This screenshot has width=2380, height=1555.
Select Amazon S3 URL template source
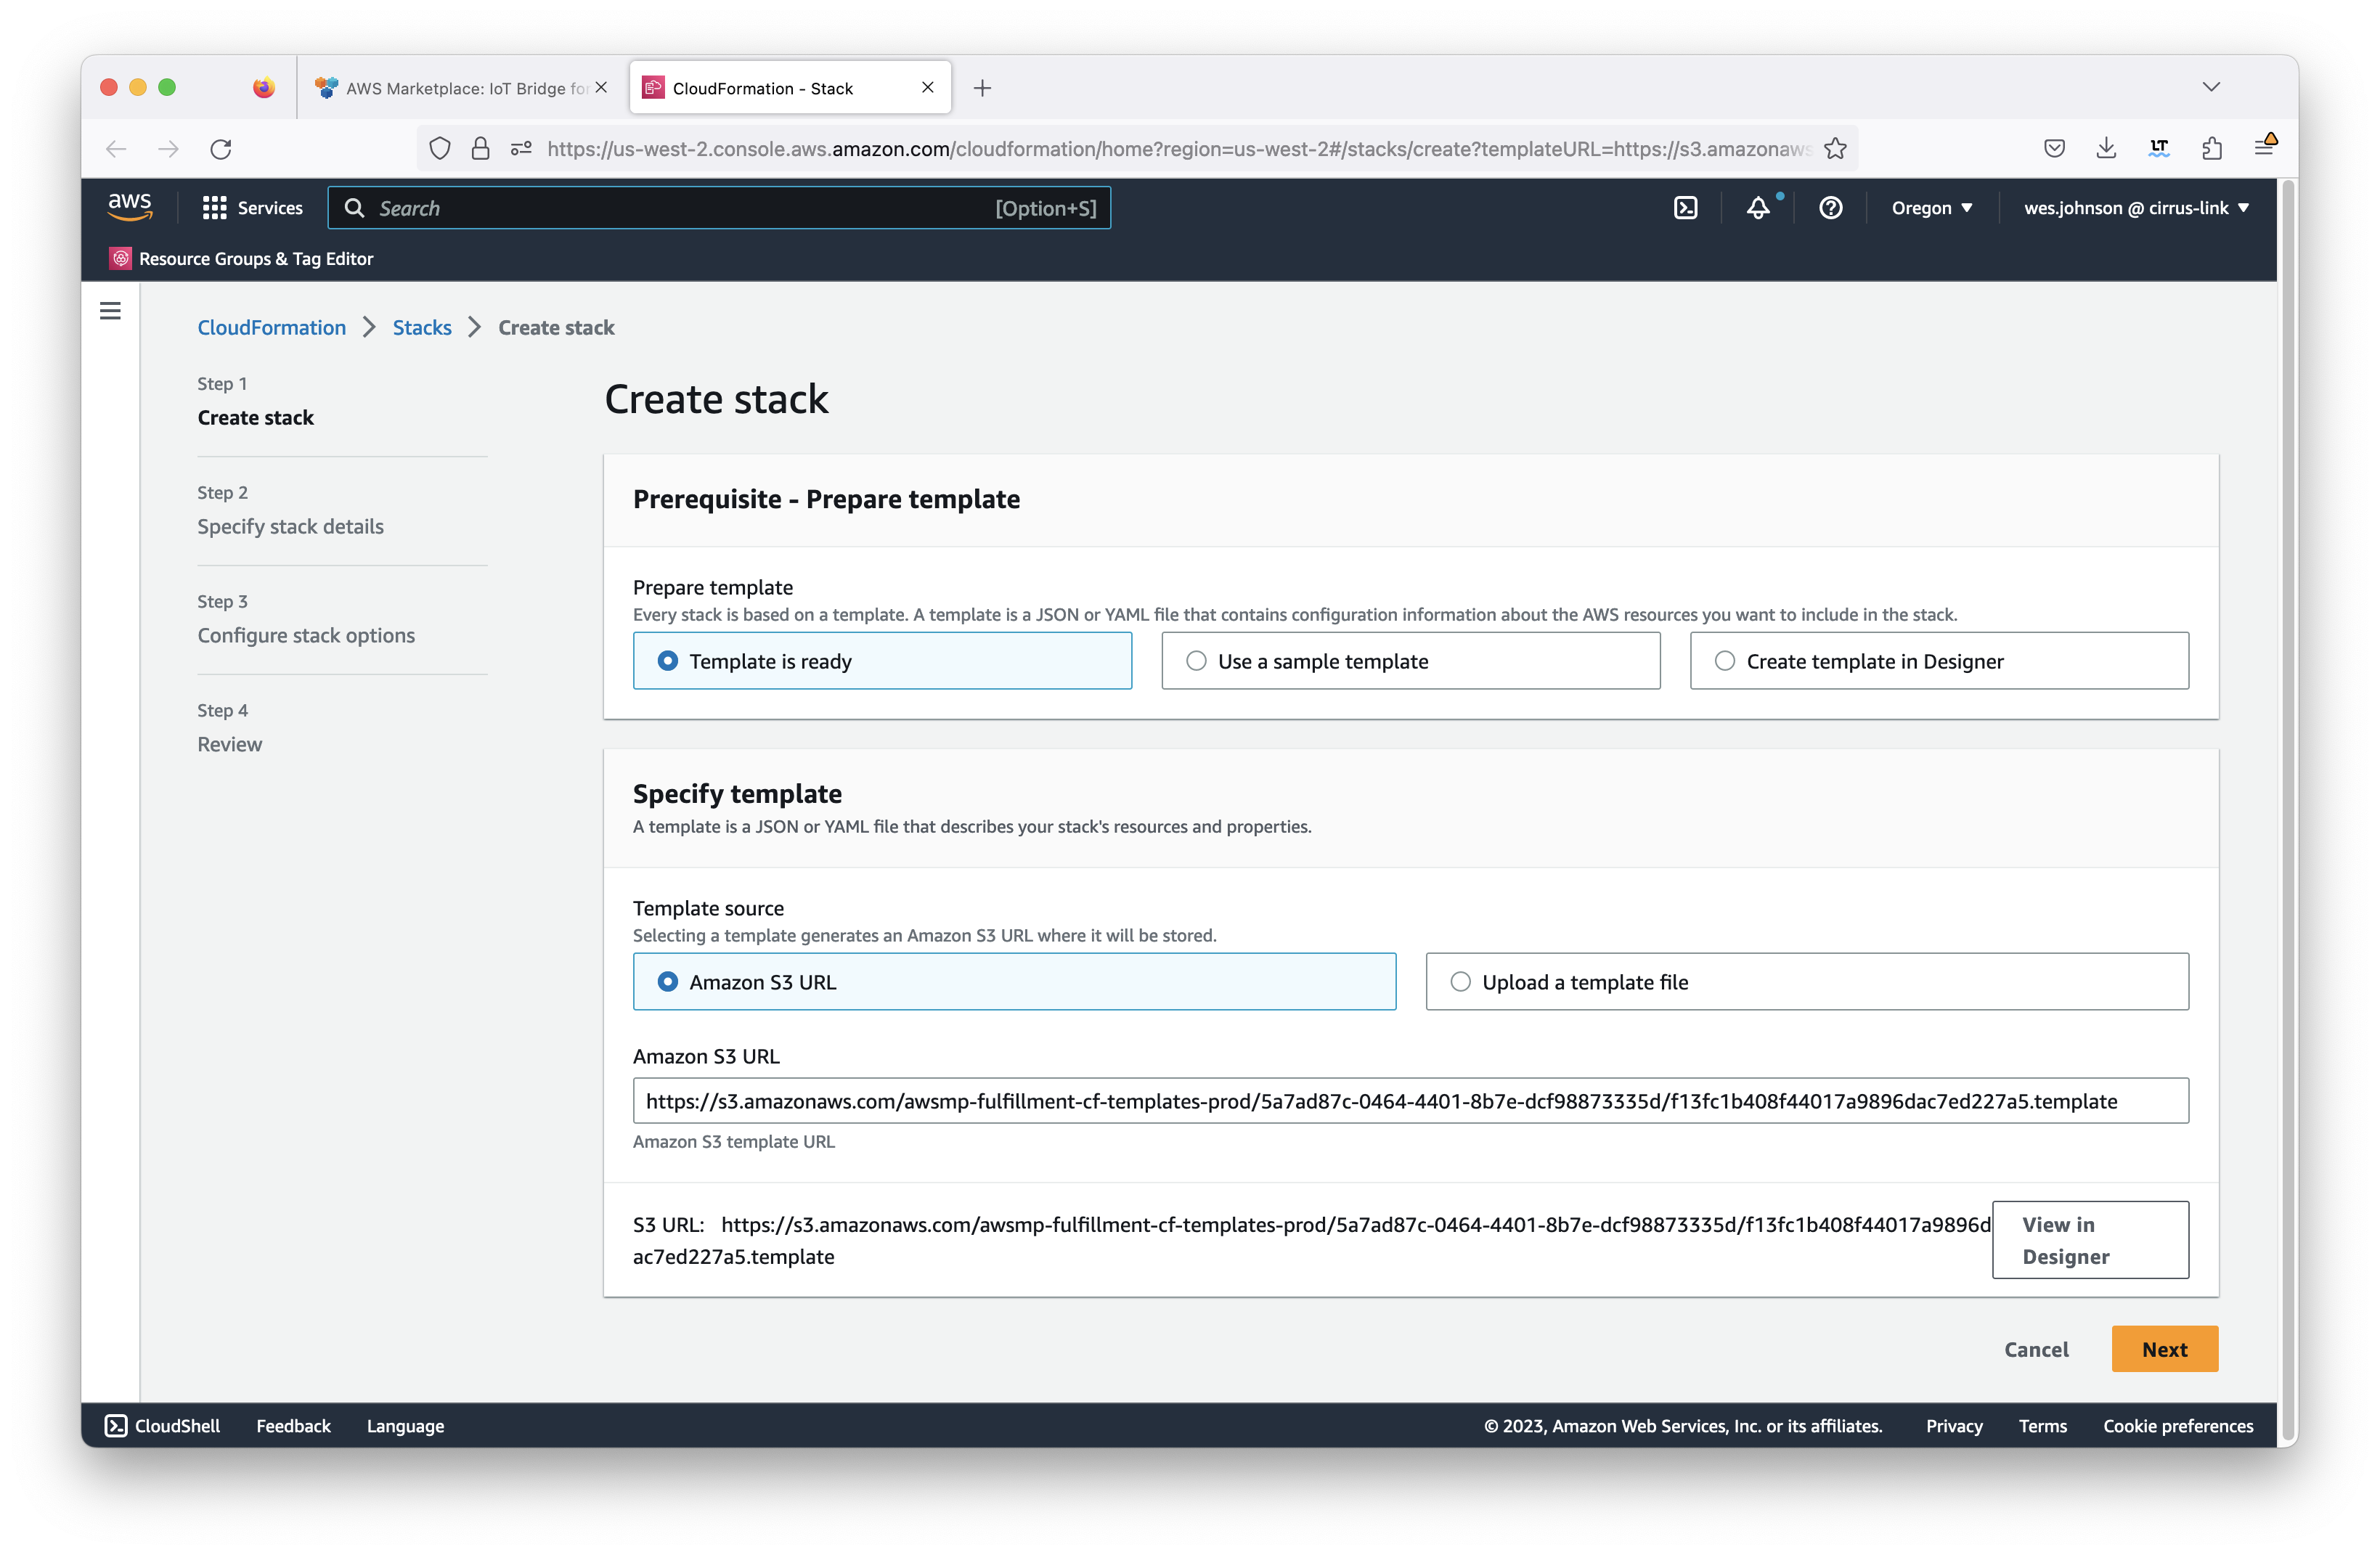(1014, 982)
